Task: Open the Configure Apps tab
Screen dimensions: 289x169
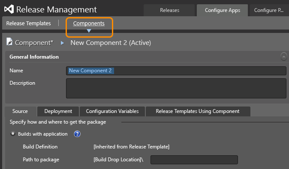Action: point(222,10)
